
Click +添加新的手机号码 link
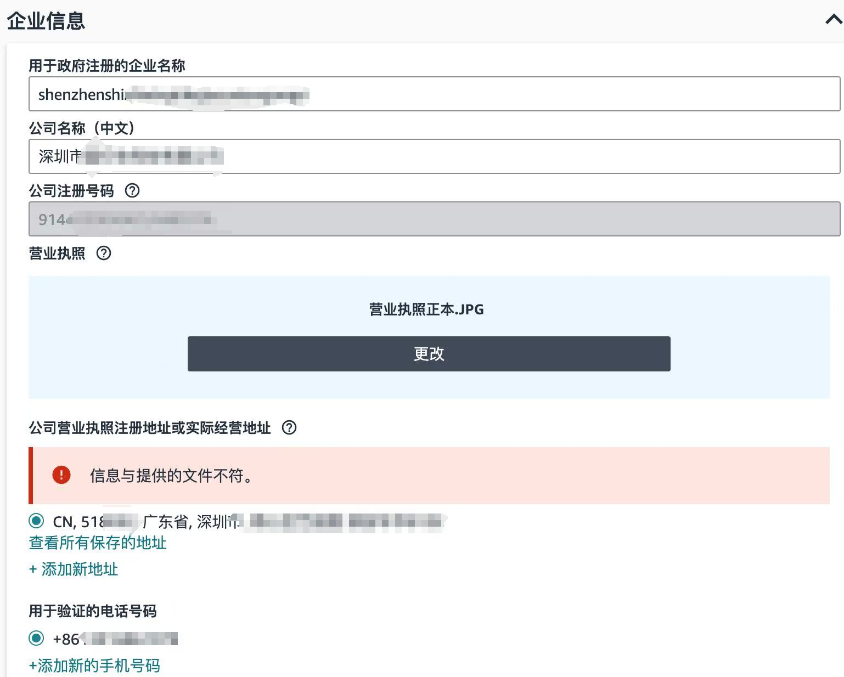pyautogui.click(x=94, y=665)
